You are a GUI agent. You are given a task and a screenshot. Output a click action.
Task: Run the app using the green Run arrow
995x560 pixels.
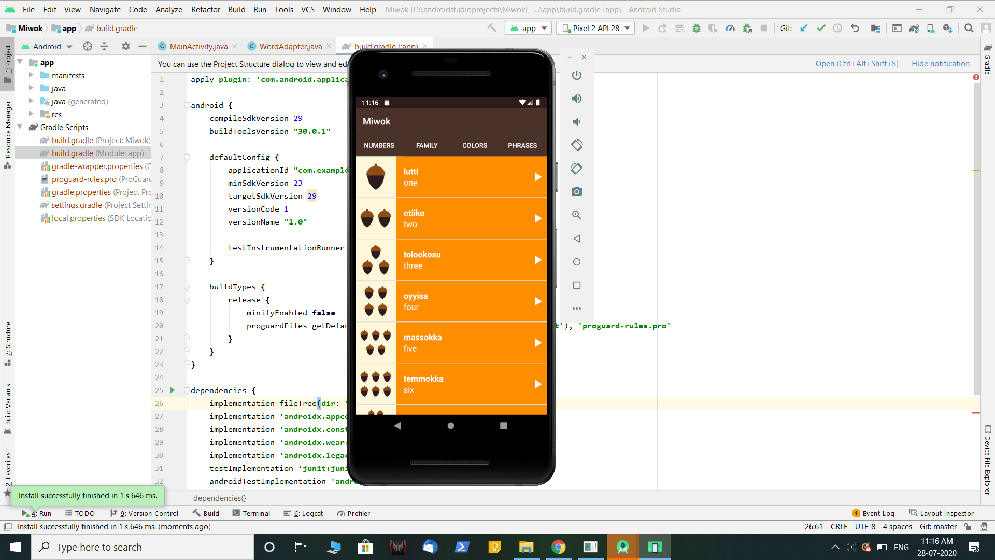pos(646,29)
